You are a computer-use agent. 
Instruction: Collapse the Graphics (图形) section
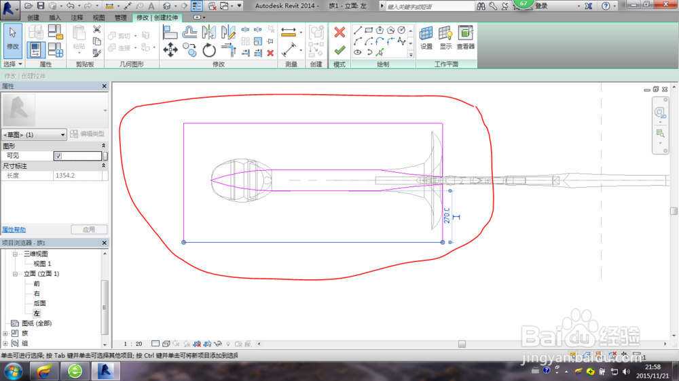tap(103, 146)
